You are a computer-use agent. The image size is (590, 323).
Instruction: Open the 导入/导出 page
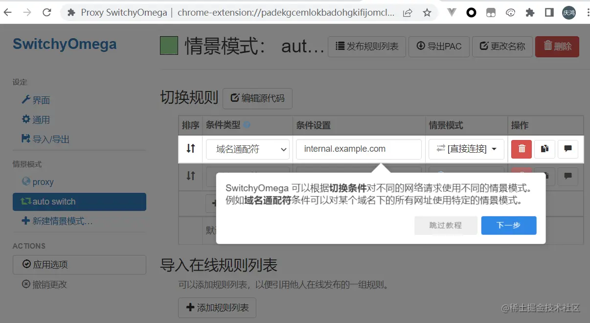pos(45,139)
